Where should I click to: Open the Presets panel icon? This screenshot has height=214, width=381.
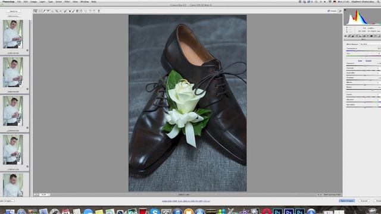pyautogui.click(x=375, y=36)
